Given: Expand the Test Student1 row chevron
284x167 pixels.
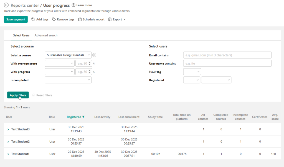Looking at the screenshot, I should pyautogui.click(x=8, y=154).
